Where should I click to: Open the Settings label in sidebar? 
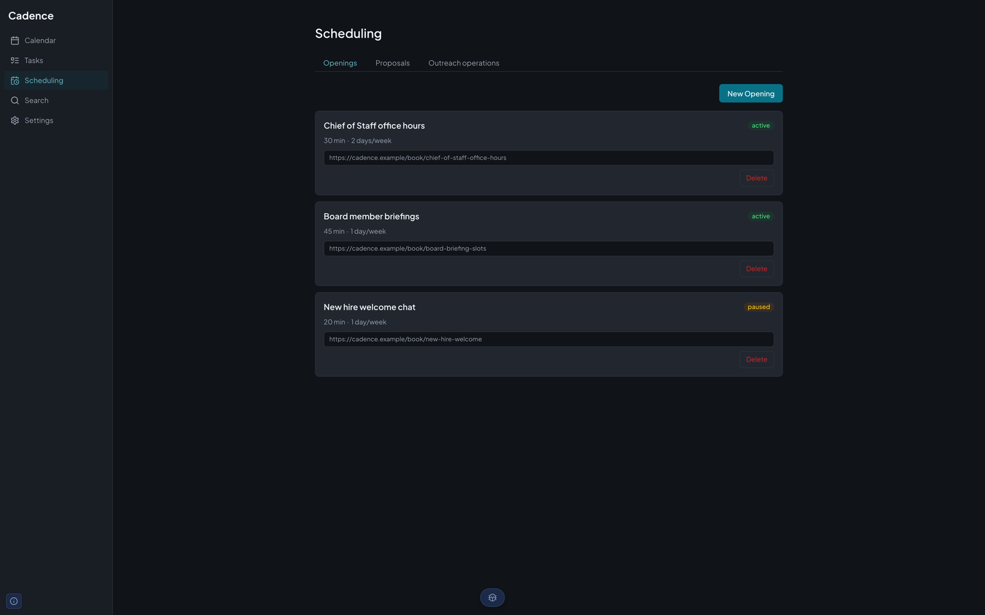coord(39,120)
